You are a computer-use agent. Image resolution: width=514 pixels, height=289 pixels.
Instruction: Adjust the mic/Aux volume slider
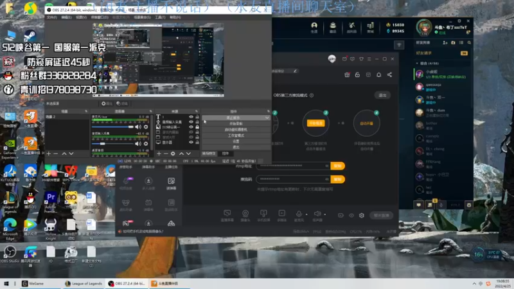click(x=113, y=127)
